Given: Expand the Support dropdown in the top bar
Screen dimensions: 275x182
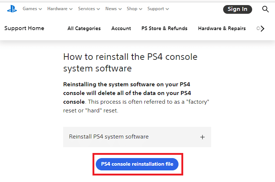Looking at the screenshot, I should (x=158, y=9).
